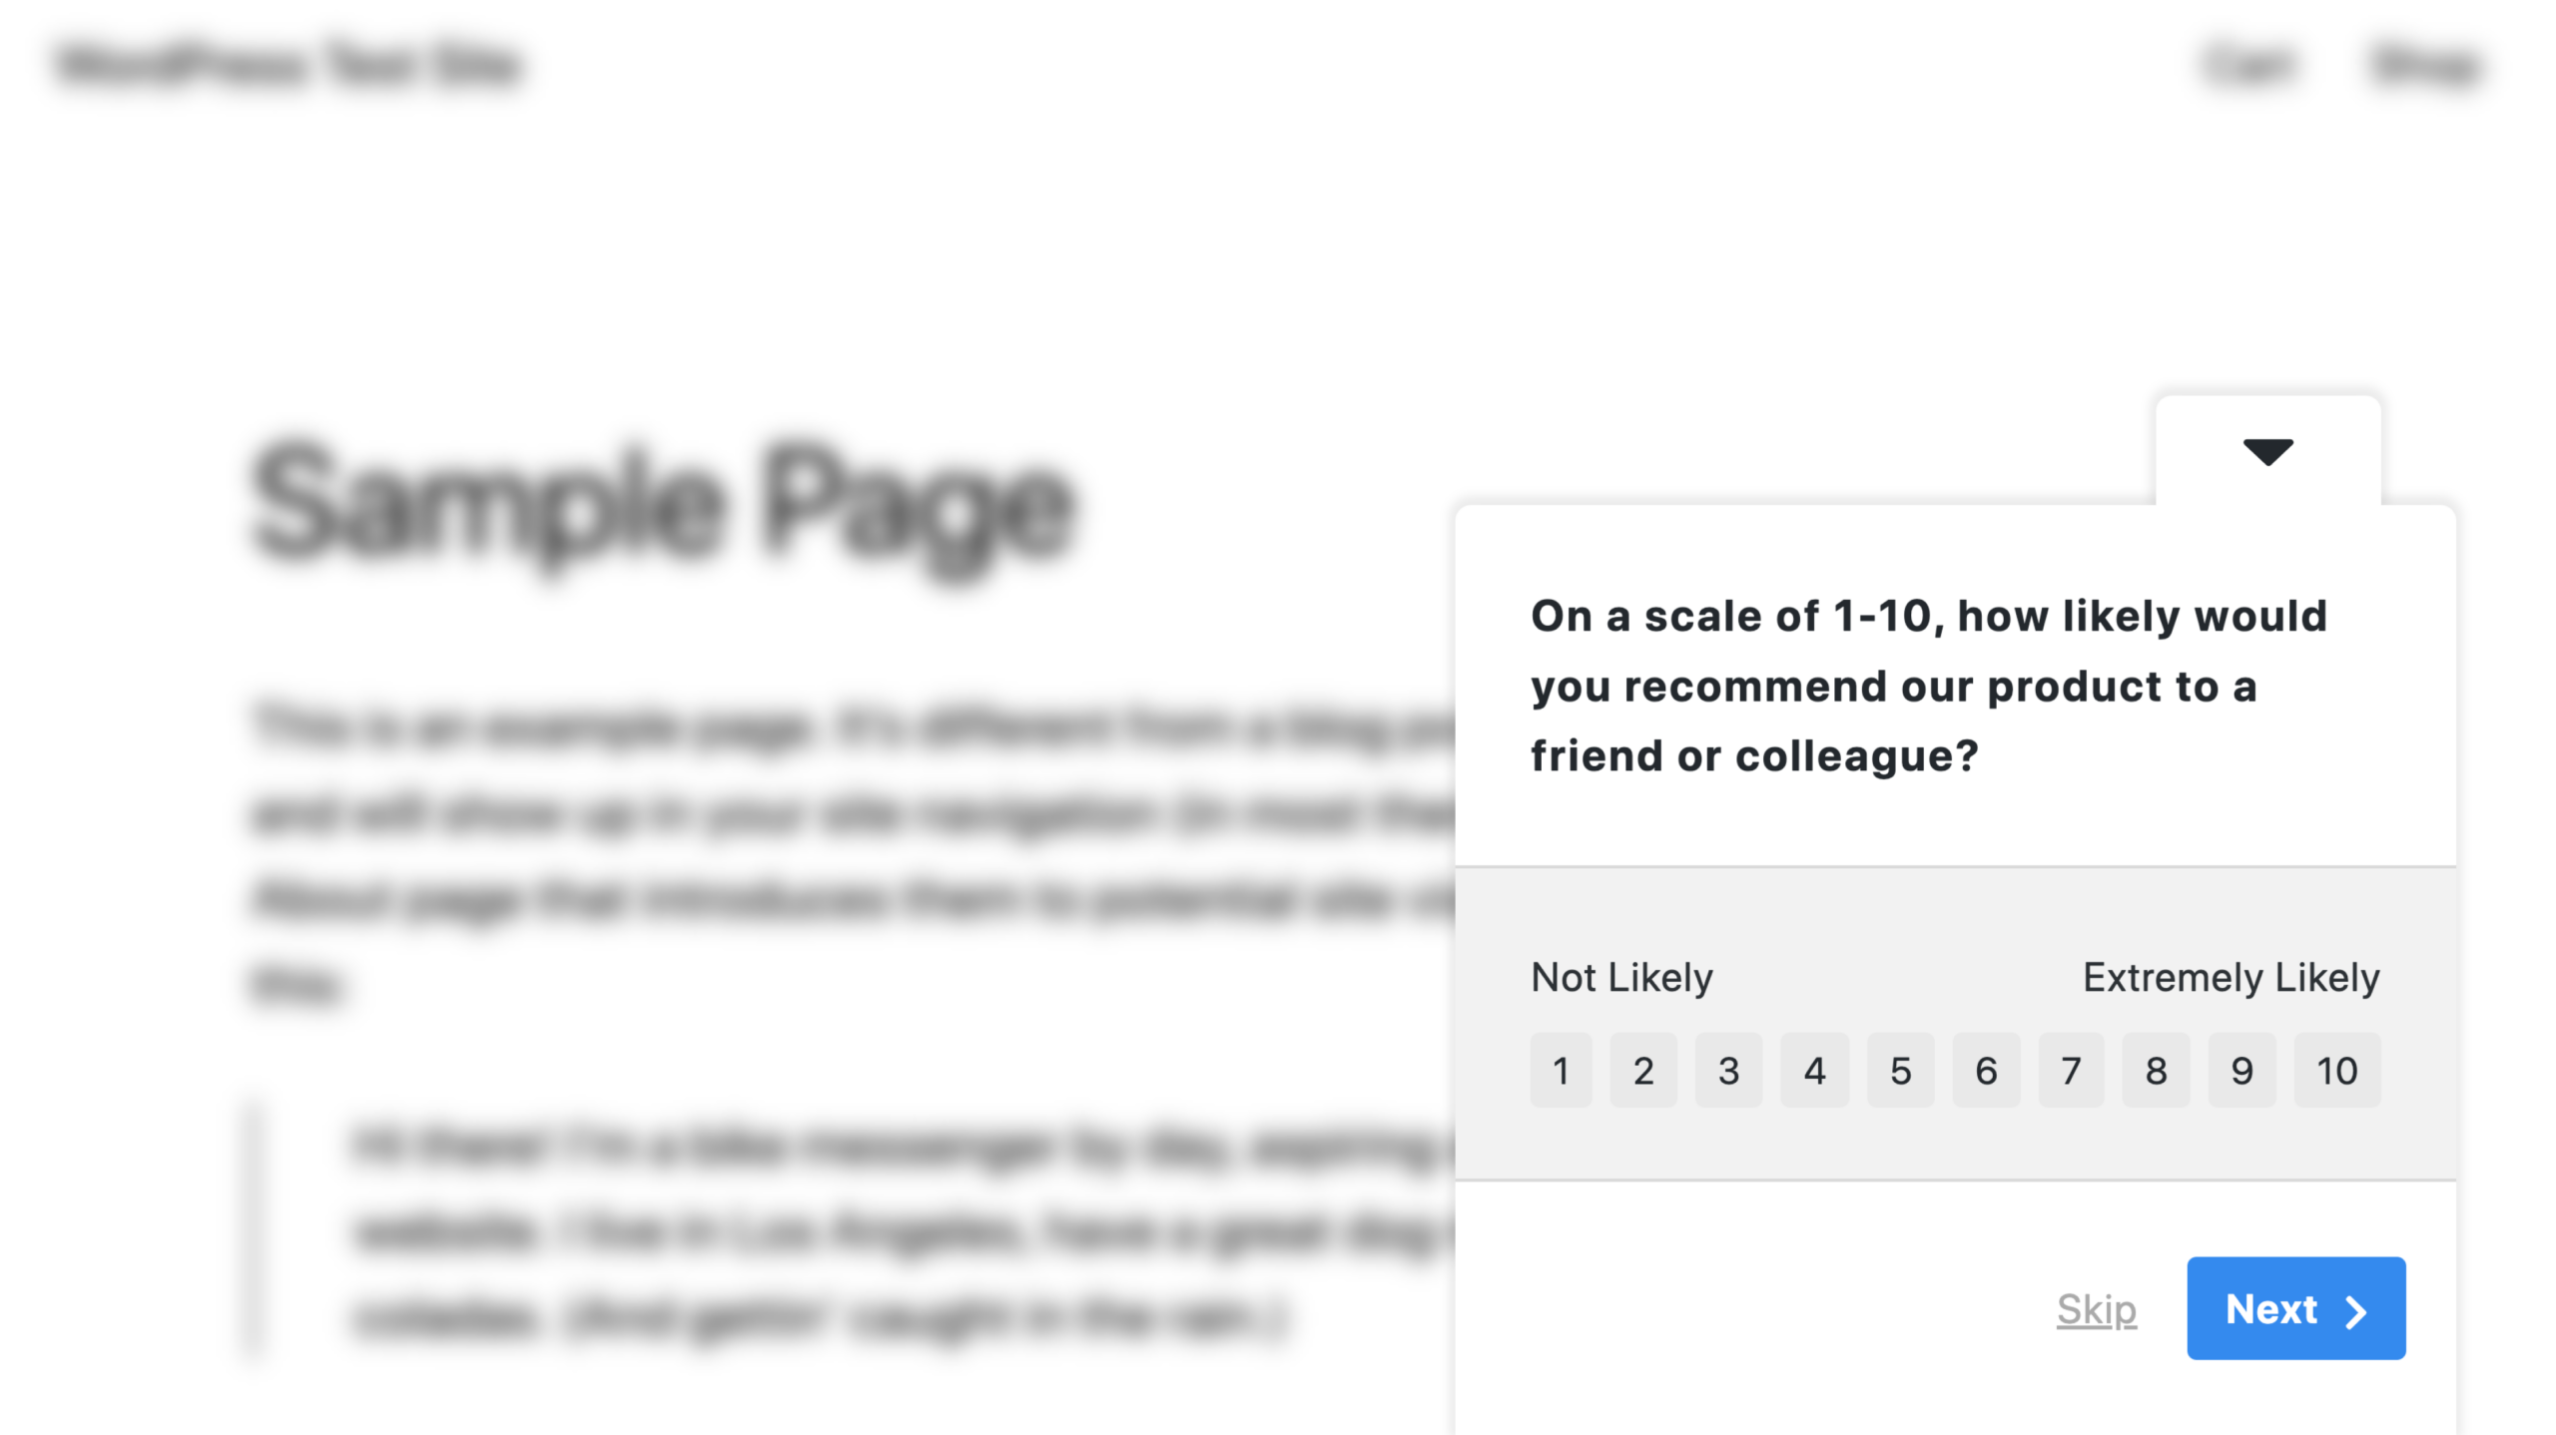Select rating 10 Extremely Likely
The height and width of the screenshot is (1435, 2556).
pos(2338,1070)
